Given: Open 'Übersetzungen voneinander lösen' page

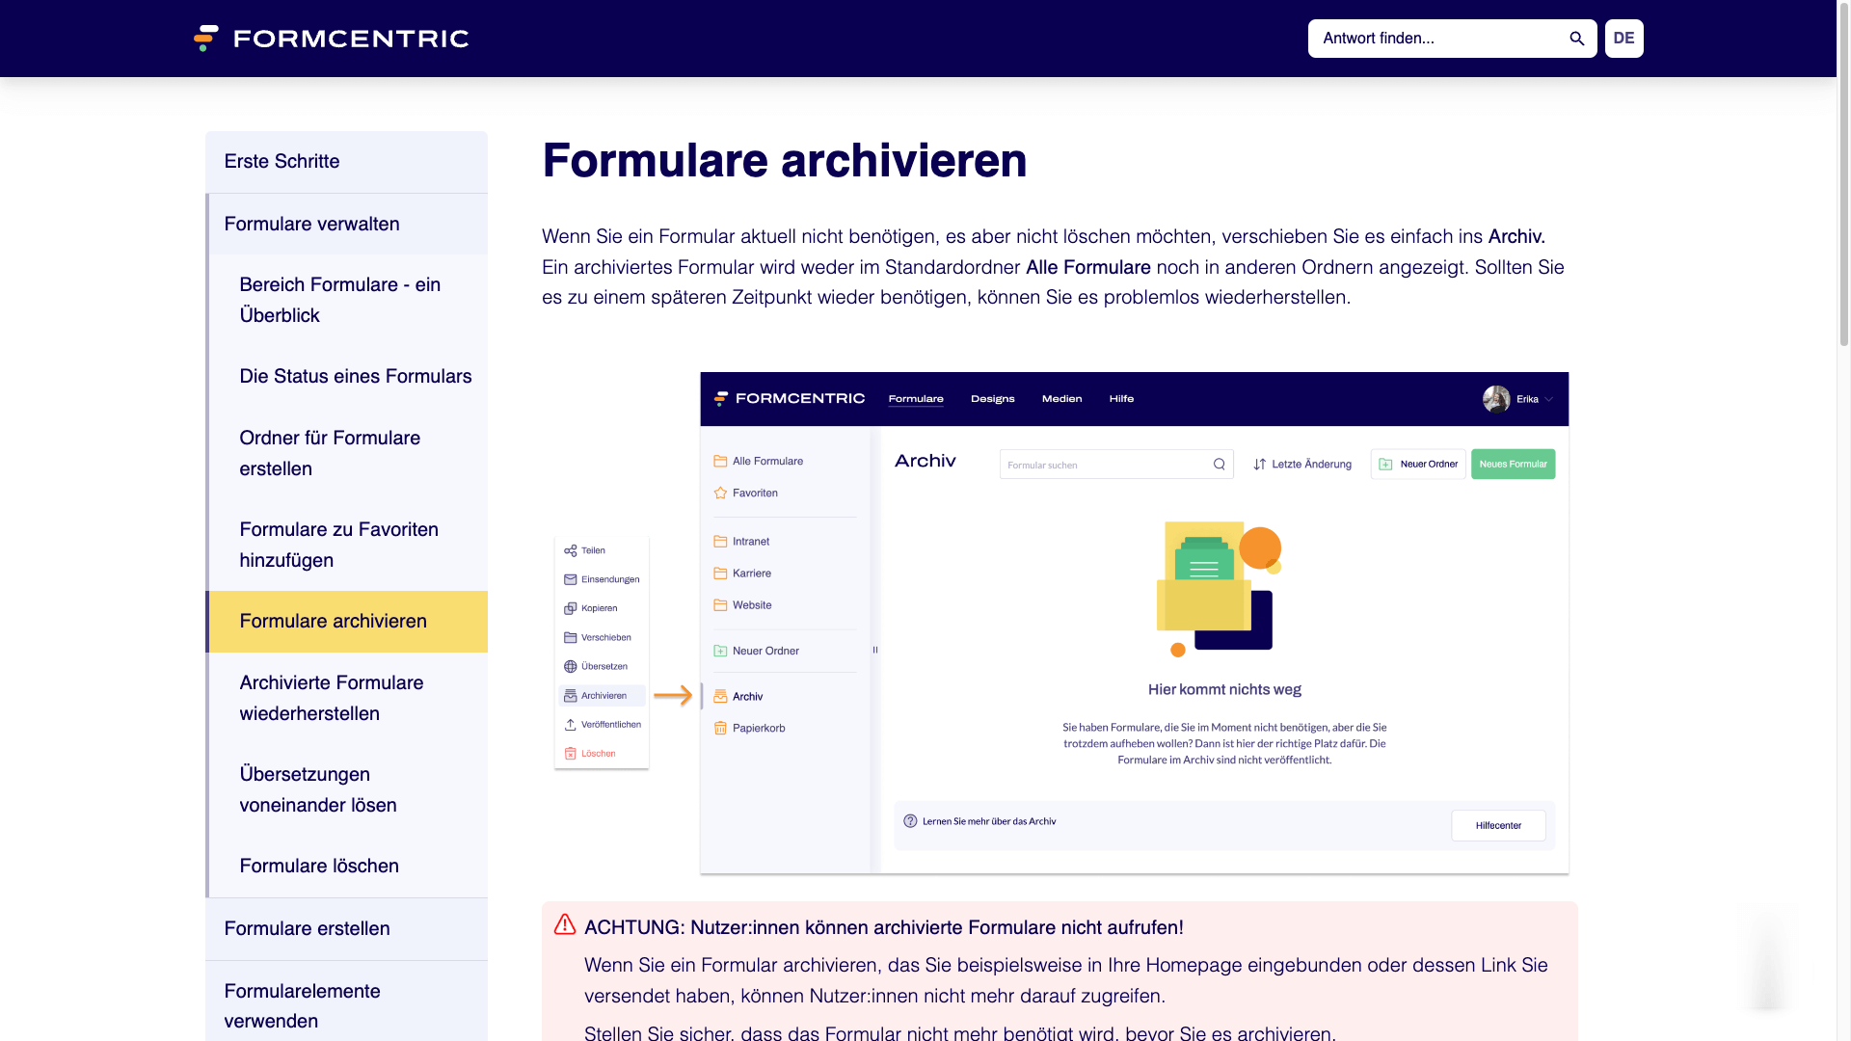Looking at the screenshot, I should [346, 789].
